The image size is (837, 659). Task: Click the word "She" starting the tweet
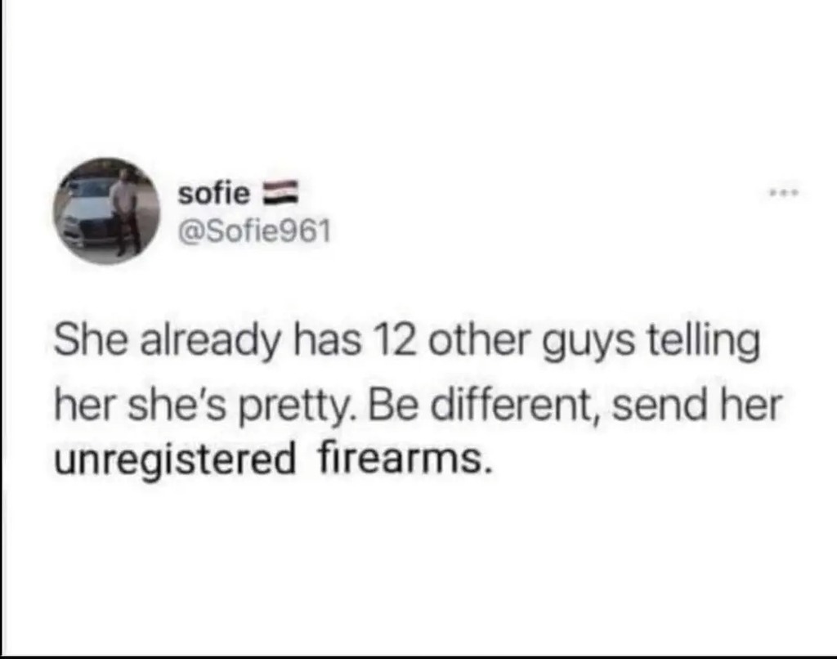[90, 341]
